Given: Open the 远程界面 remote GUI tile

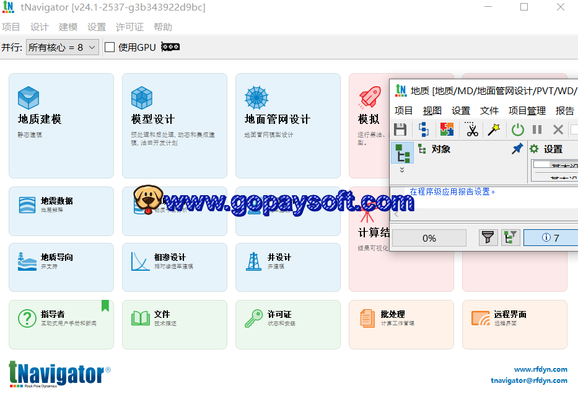Looking at the screenshot, I should [x=515, y=325].
